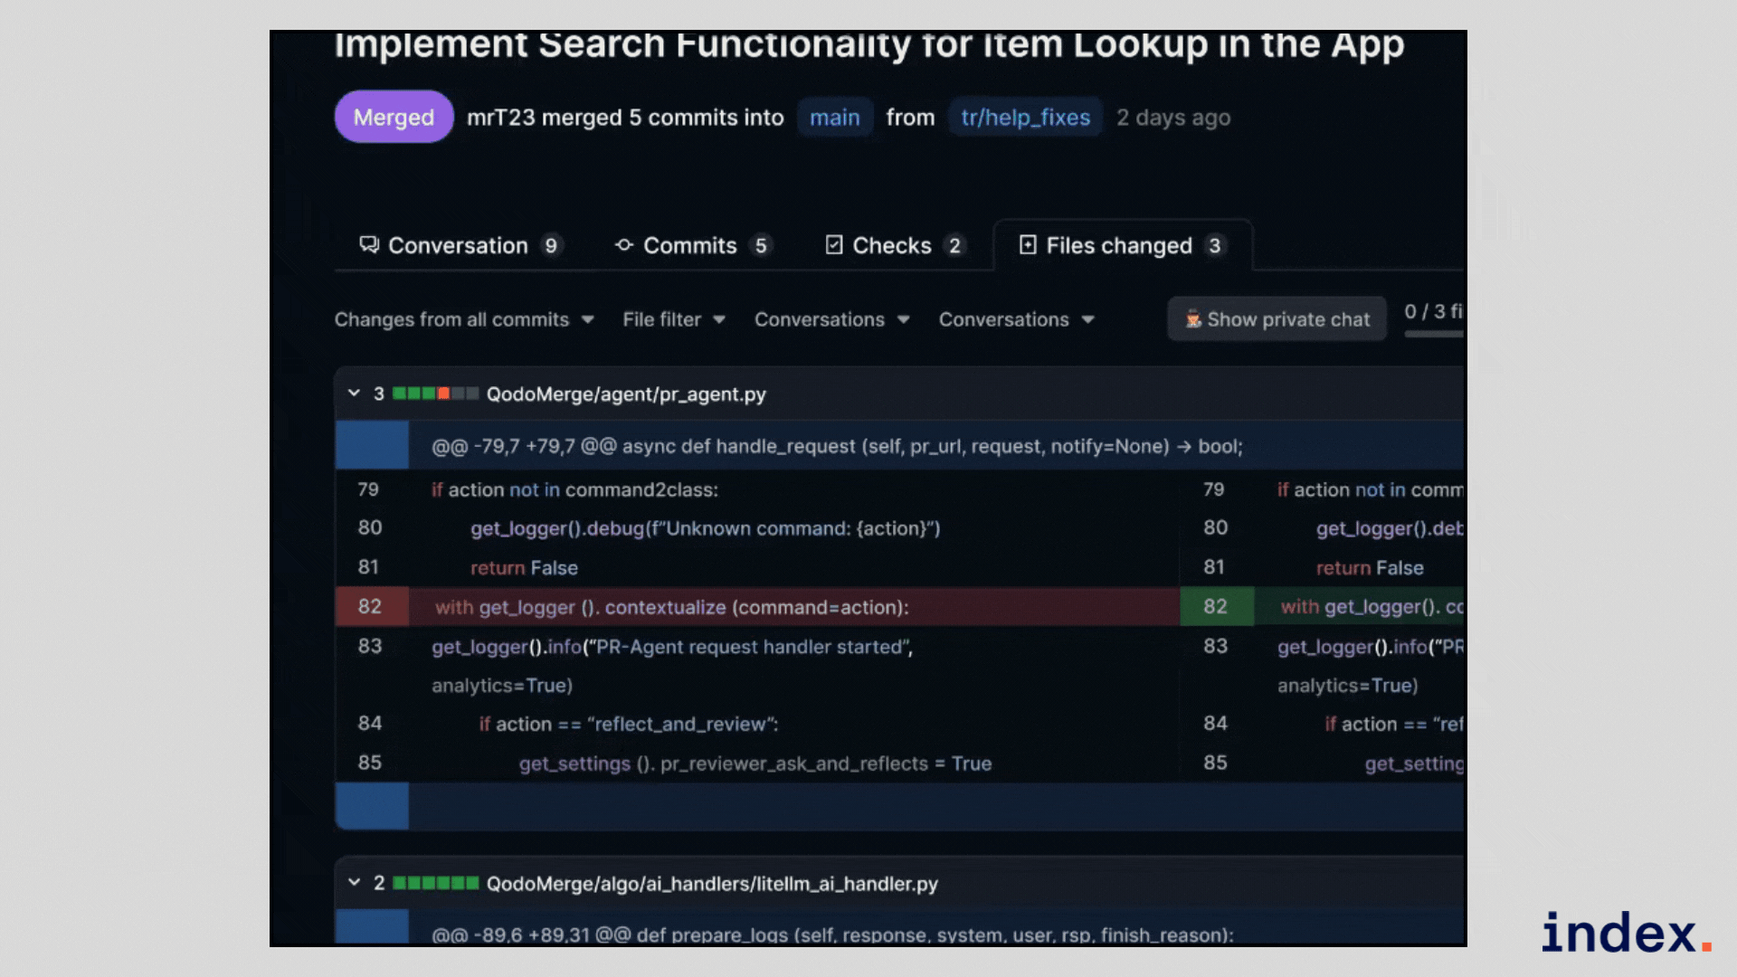Open the tr/help_fixes branch link
Viewport: 1737px width, 977px height.
[1024, 117]
